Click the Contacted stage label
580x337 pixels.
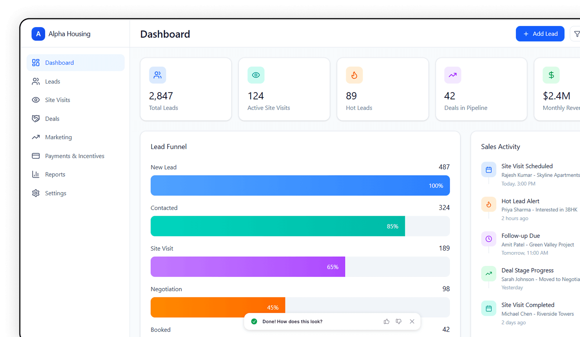coord(164,208)
